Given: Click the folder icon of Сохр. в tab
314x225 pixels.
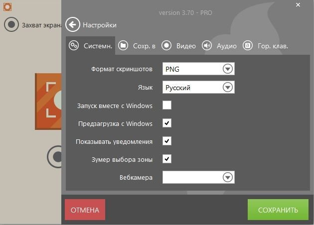Looking at the screenshot, I should pyautogui.click(x=123, y=46).
